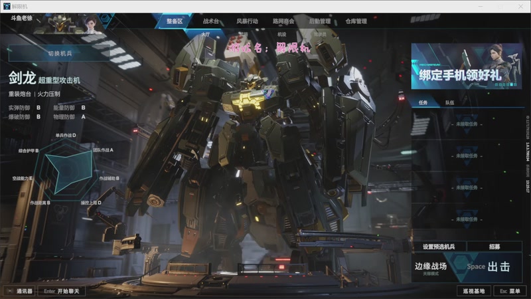
Task: Open the 风暴行动 tab
Action: [247, 21]
